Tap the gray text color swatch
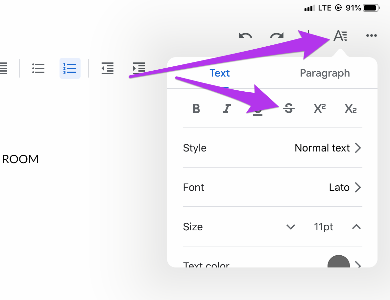The image size is (390, 300). pos(338,262)
